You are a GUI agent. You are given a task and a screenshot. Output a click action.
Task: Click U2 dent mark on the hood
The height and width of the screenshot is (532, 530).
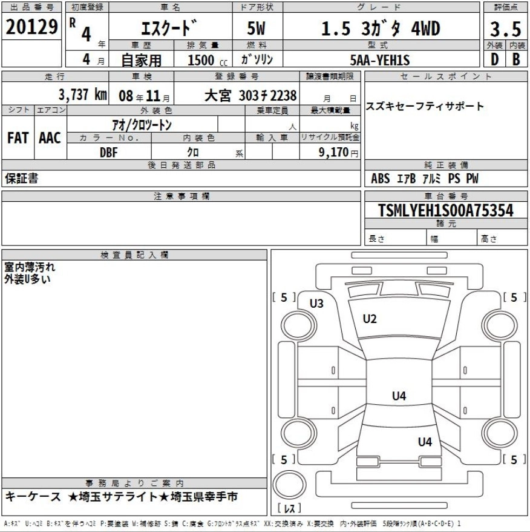pyautogui.click(x=370, y=319)
